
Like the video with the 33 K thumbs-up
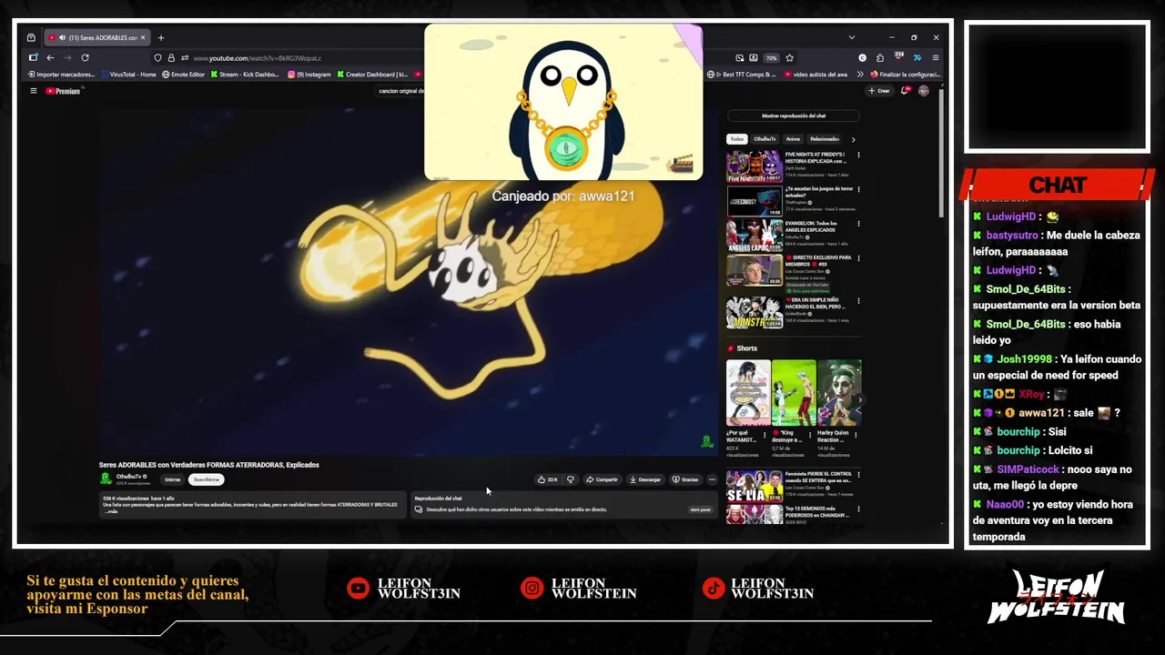[x=547, y=479]
